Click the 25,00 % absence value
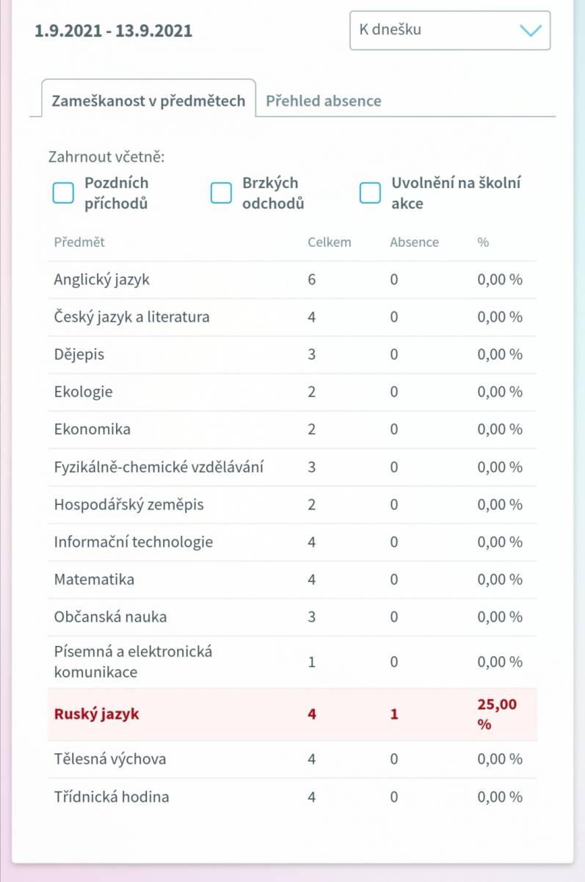Image resolution: width=585 pixels, height=882 pixels. (498, 714)
